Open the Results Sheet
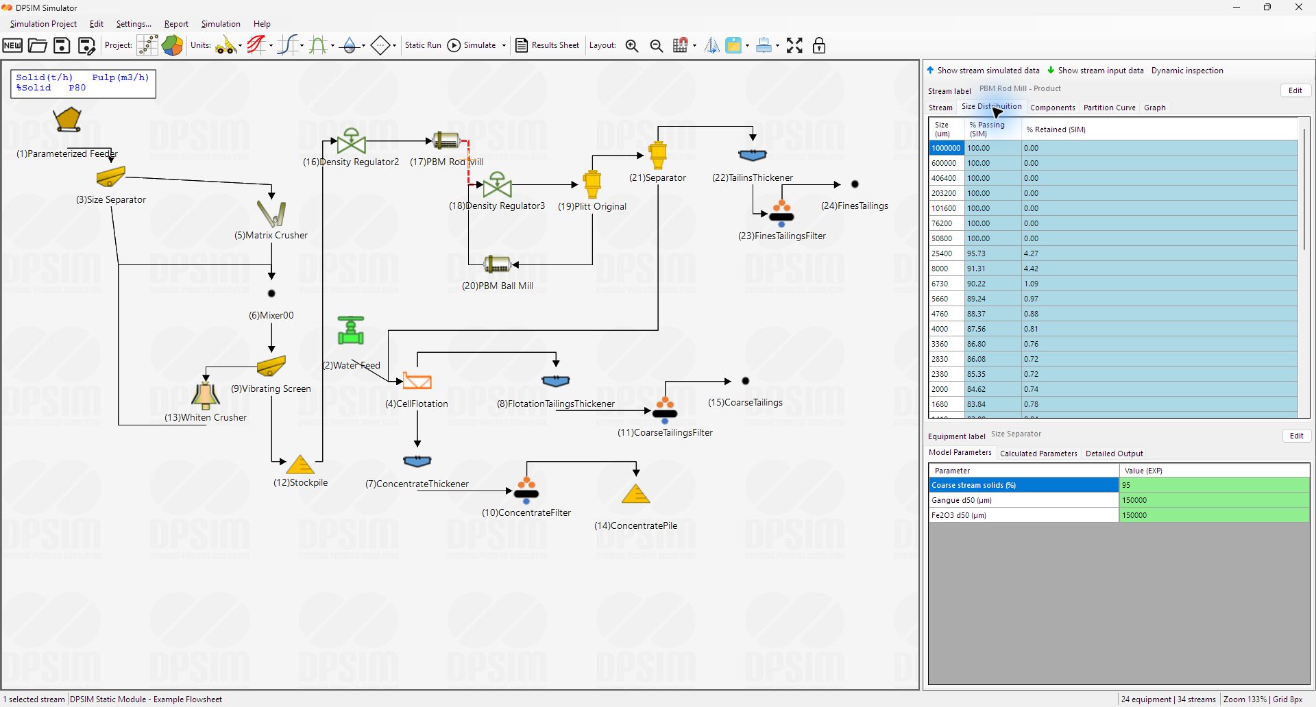 pos(548,46)
